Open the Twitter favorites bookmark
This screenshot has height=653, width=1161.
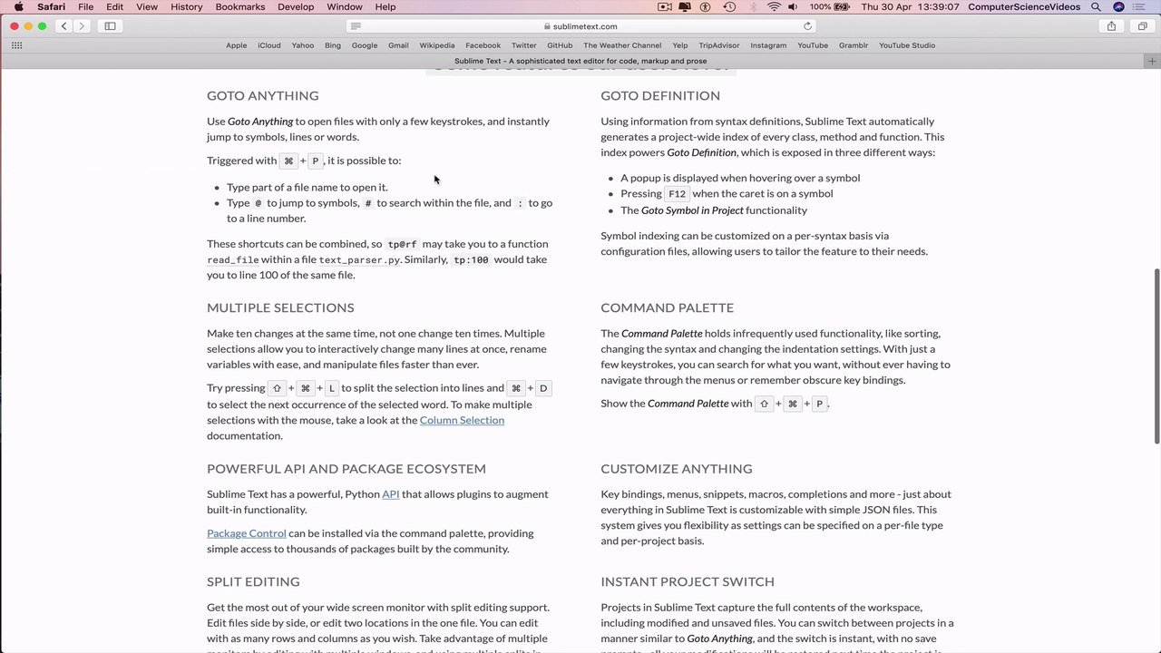point(523,45)
